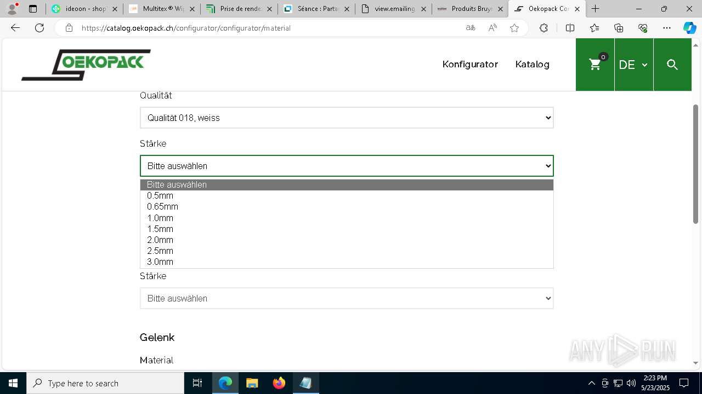Image resolution: width=702 pixels, height=394 pixels.
Task: Open Favorites list icon
Action: [595, 28]
